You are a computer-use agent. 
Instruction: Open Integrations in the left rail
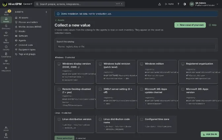click(x=6, y=69)
